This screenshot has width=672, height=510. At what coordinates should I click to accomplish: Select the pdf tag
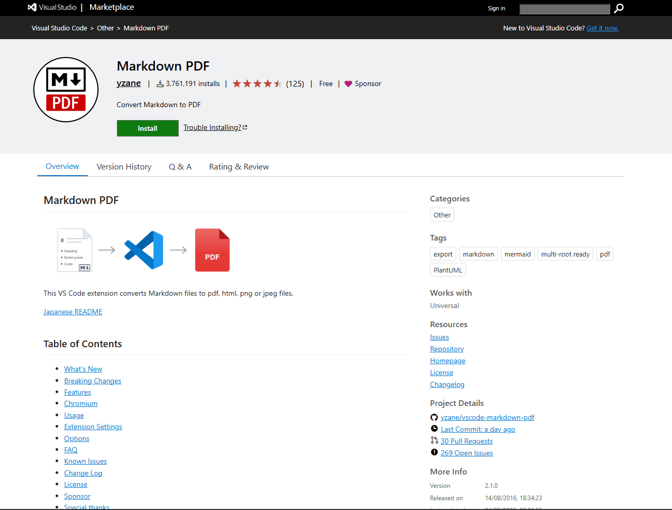click(x=605, y=254)
